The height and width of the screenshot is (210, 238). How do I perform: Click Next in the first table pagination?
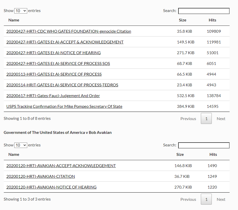point(221,119)
